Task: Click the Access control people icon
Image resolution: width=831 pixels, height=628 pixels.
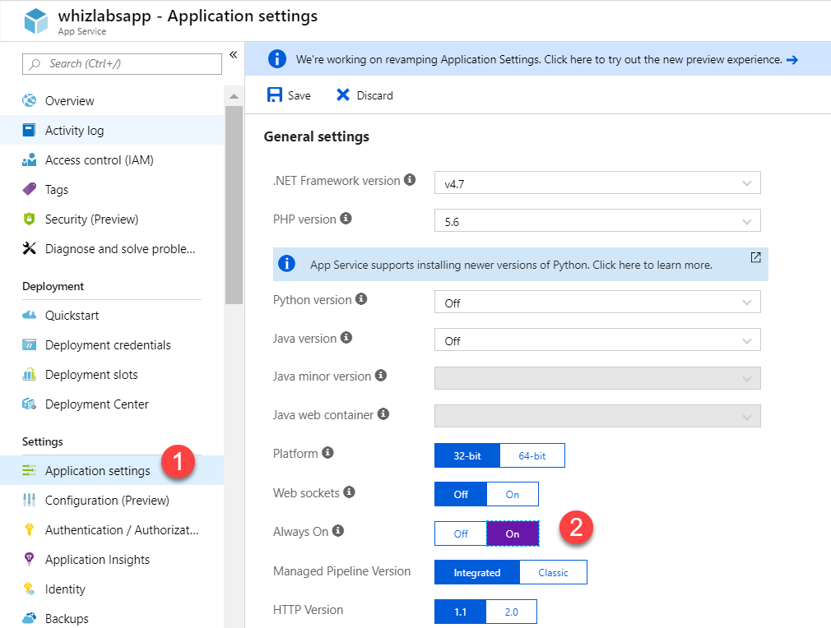Action: click(x=29, y=160)
